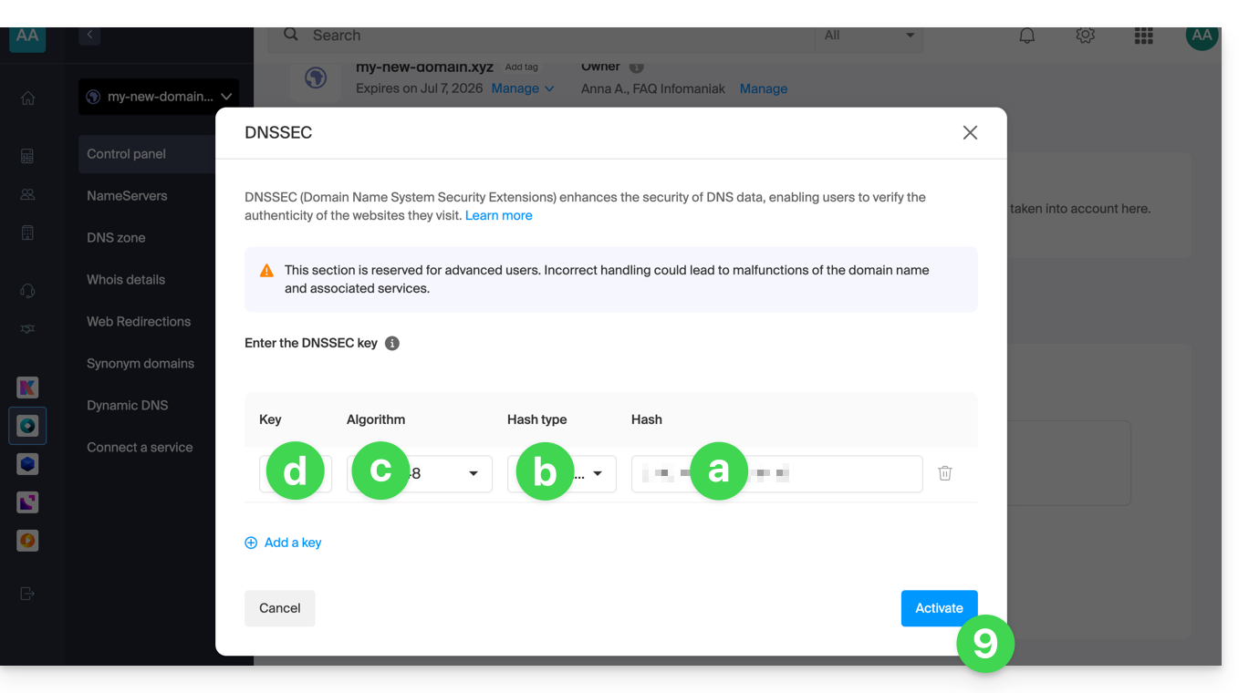1249x693 pixels.
Task: Open the search filter All dropdown
Action: point(869,36)
